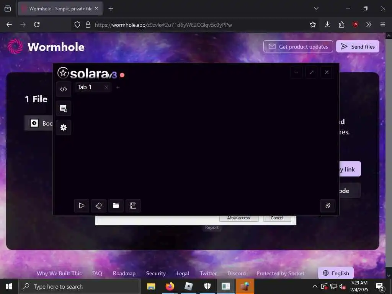Click the site padlock icon
Screen dimensions: 392x294
coord(88,24)
